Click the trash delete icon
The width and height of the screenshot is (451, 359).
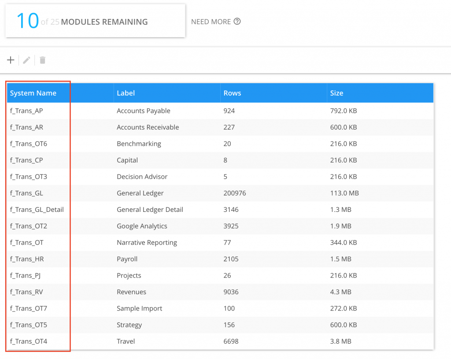(42, 60)
